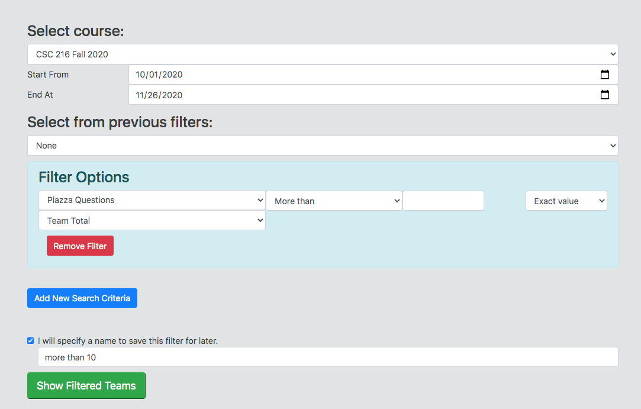
Task: Expand the previous filters dropdown showing None
Action: pyautogui.click(x=323, y=146)
